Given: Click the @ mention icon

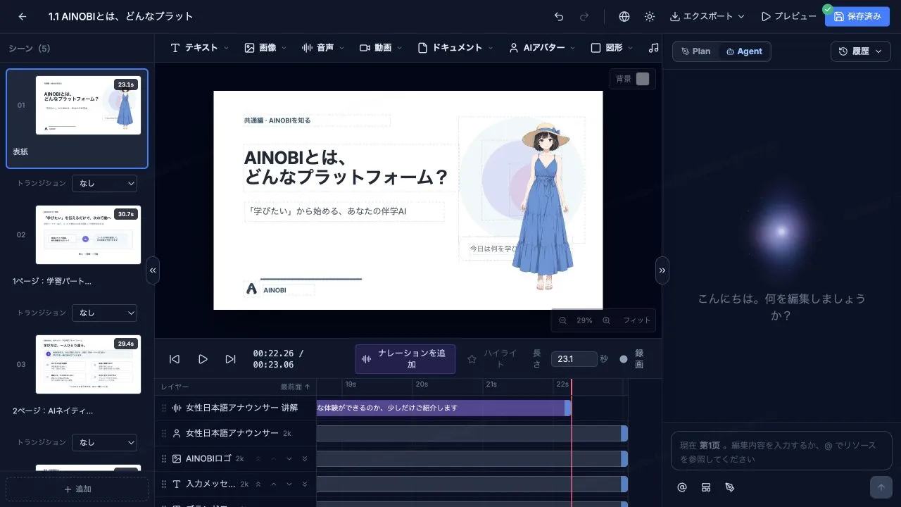Looking at the screenshot, I should [x=681, y=487].
